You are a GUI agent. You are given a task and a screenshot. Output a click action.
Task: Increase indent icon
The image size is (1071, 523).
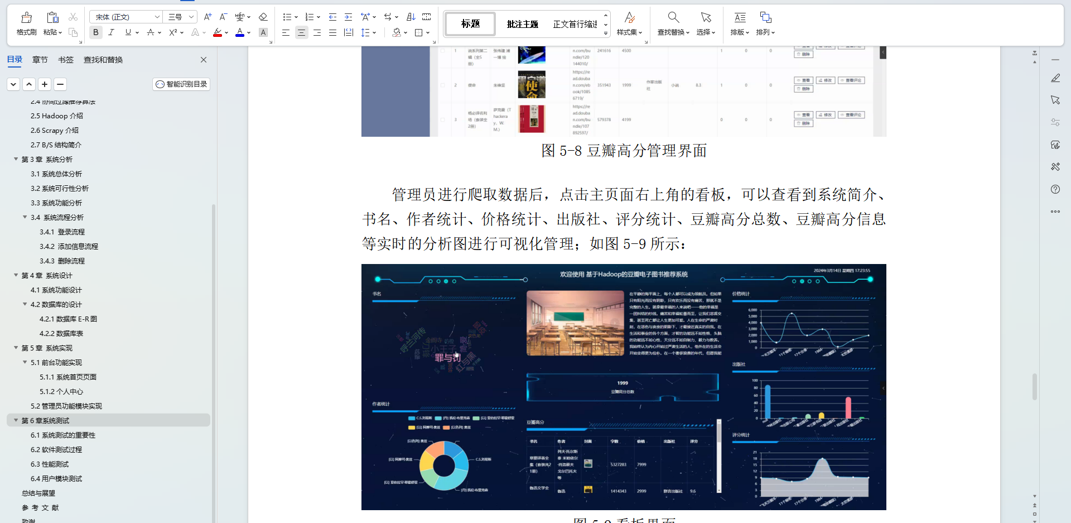point(348,17)
